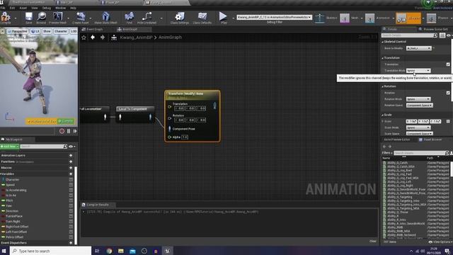Click the Create Asset toolbar icon
Image resolution: width=453 pixels, height=255 pixels.
coord(81,18)
